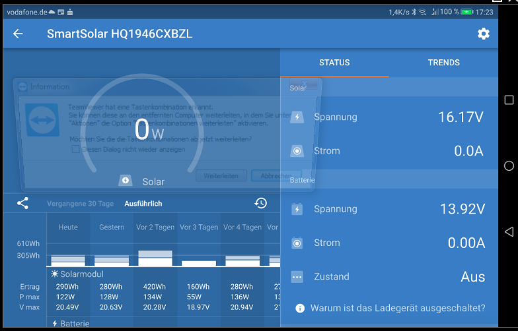The image size is (518, 331).
Task: Tap the 122W P max value
Action: (x=65, y=297)
